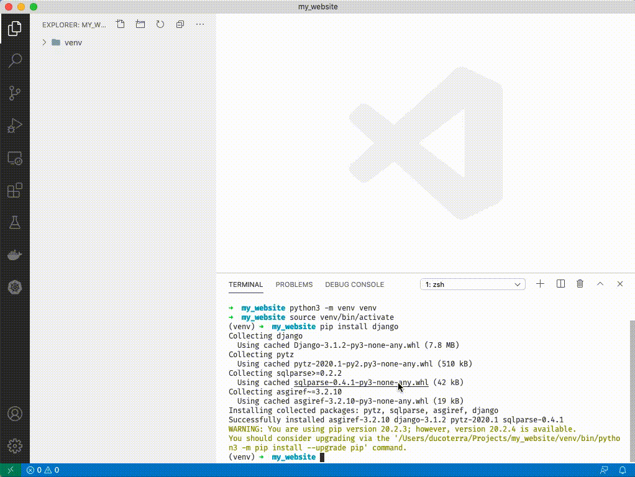
Task: Click the errors and warnings status bar item
Action: [43, 470]
